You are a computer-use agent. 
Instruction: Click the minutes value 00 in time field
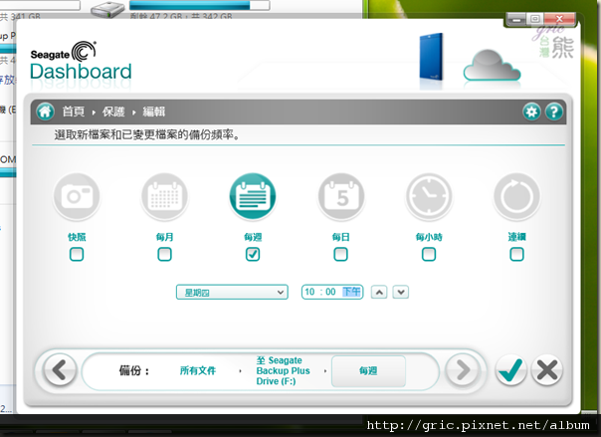330,292
